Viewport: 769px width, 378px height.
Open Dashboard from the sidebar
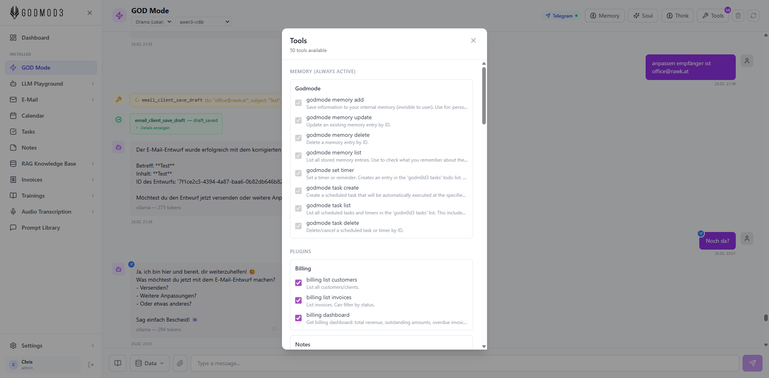click(35, 38)
